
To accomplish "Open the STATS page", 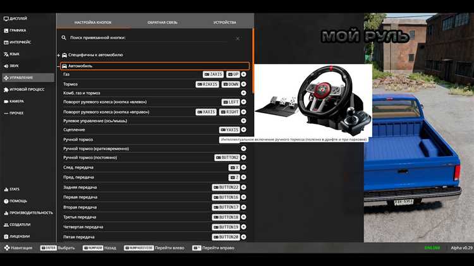I will click(x=12, y=189).
